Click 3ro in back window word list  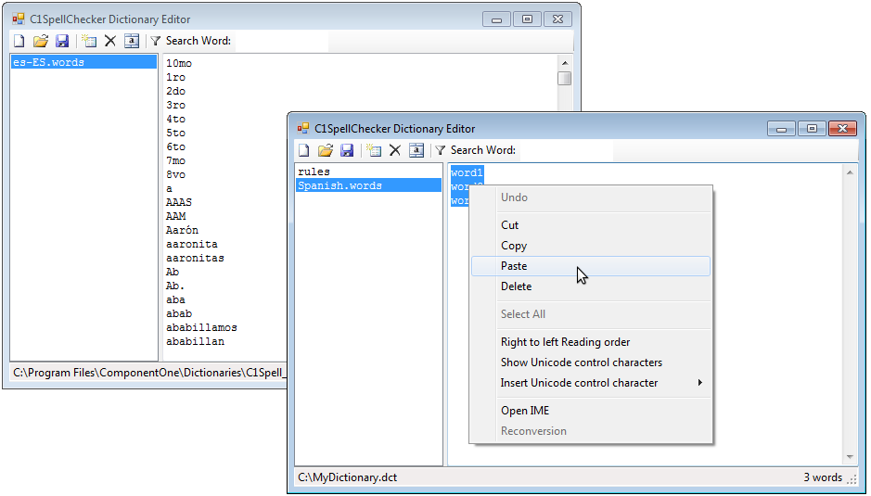(175, 105)
